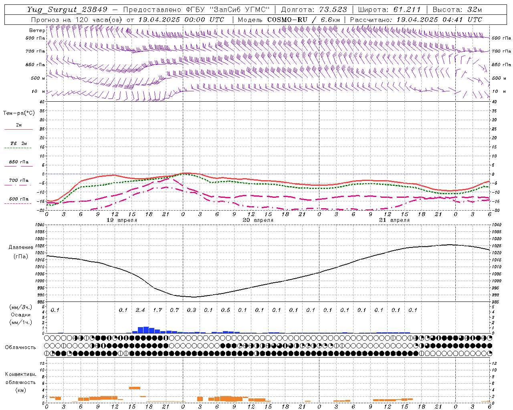Screen dimensions: 513x410
Task: Click the date label 20 апреля
Action: [258, 220]
